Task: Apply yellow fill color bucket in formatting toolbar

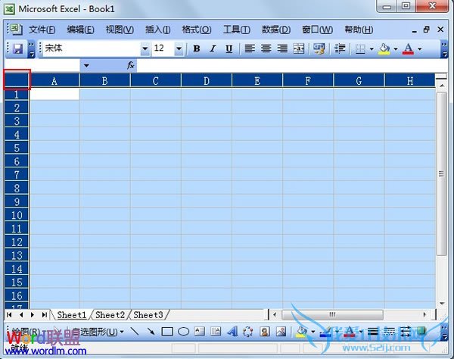Action: (x=384, y=48)
